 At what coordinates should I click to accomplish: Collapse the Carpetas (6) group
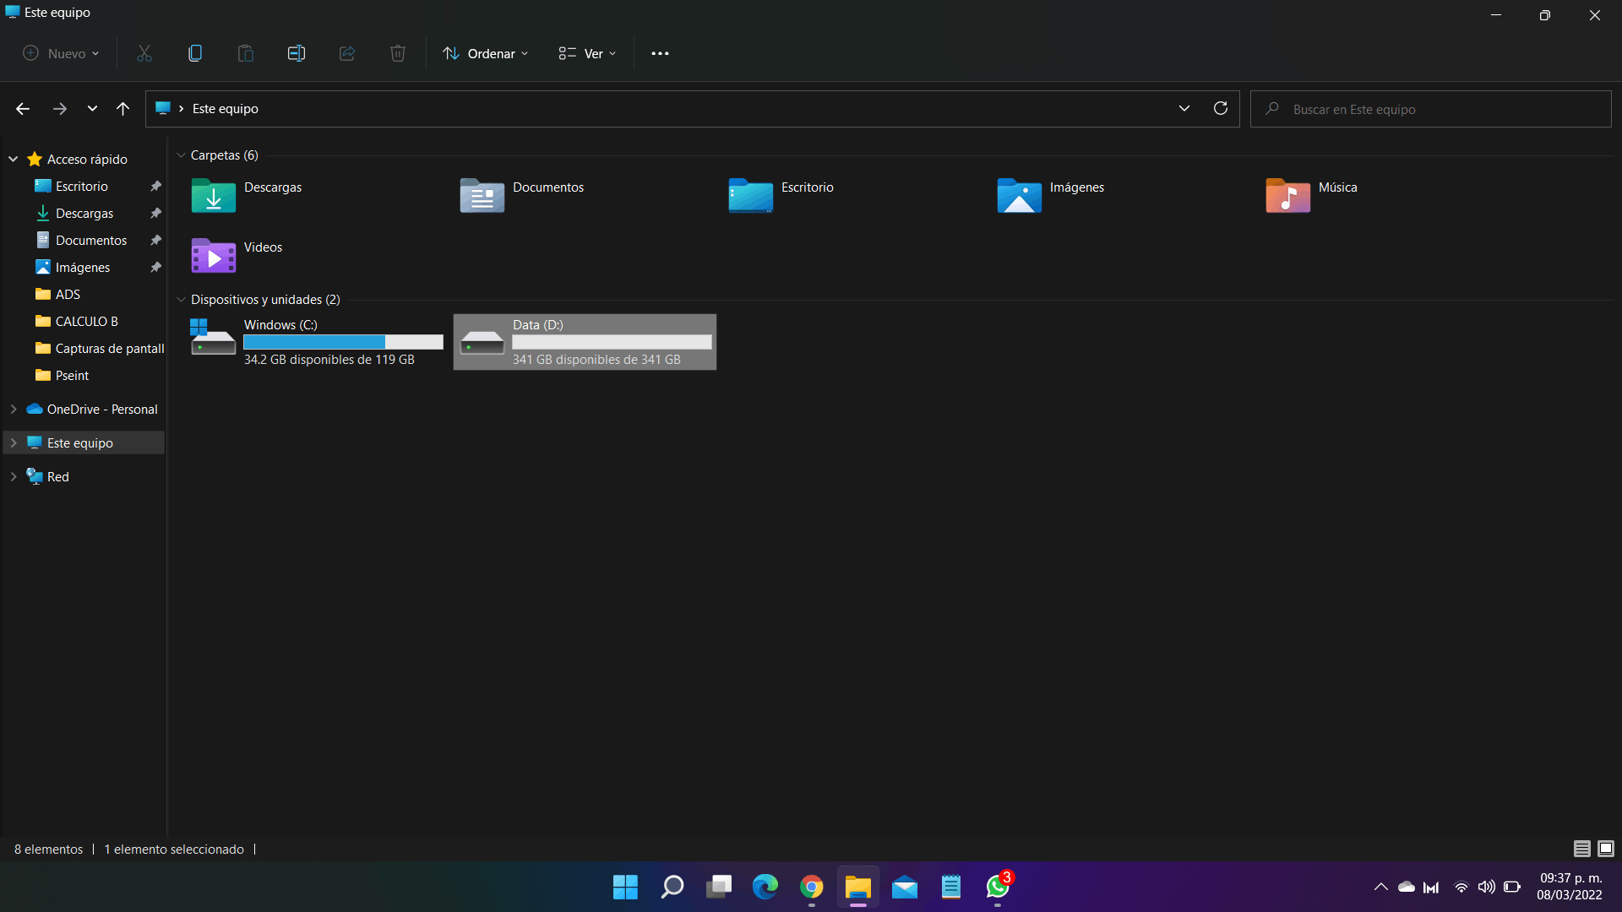pos(181,155)
